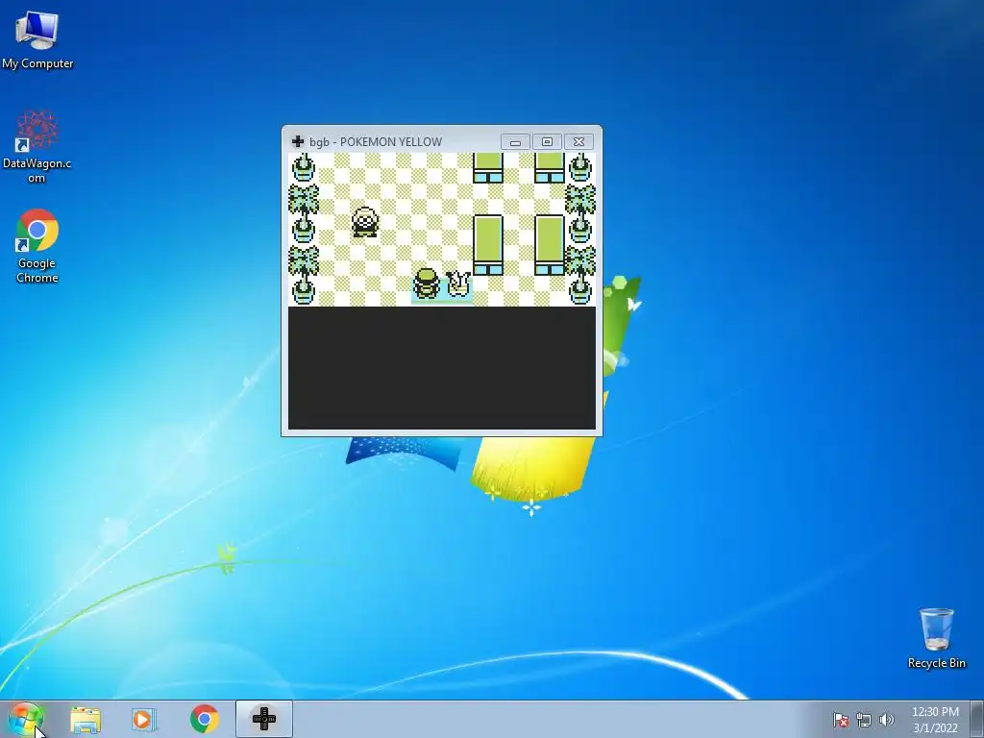The image size is (984, 738).
Task: Click the NPC with sunglasses in game
Action: point(364,222)
